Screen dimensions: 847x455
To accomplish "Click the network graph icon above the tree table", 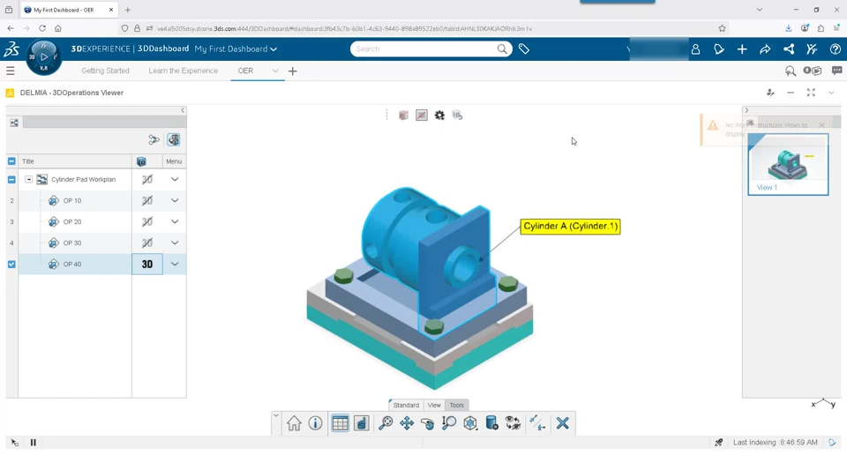I will (x=154, y=140).
